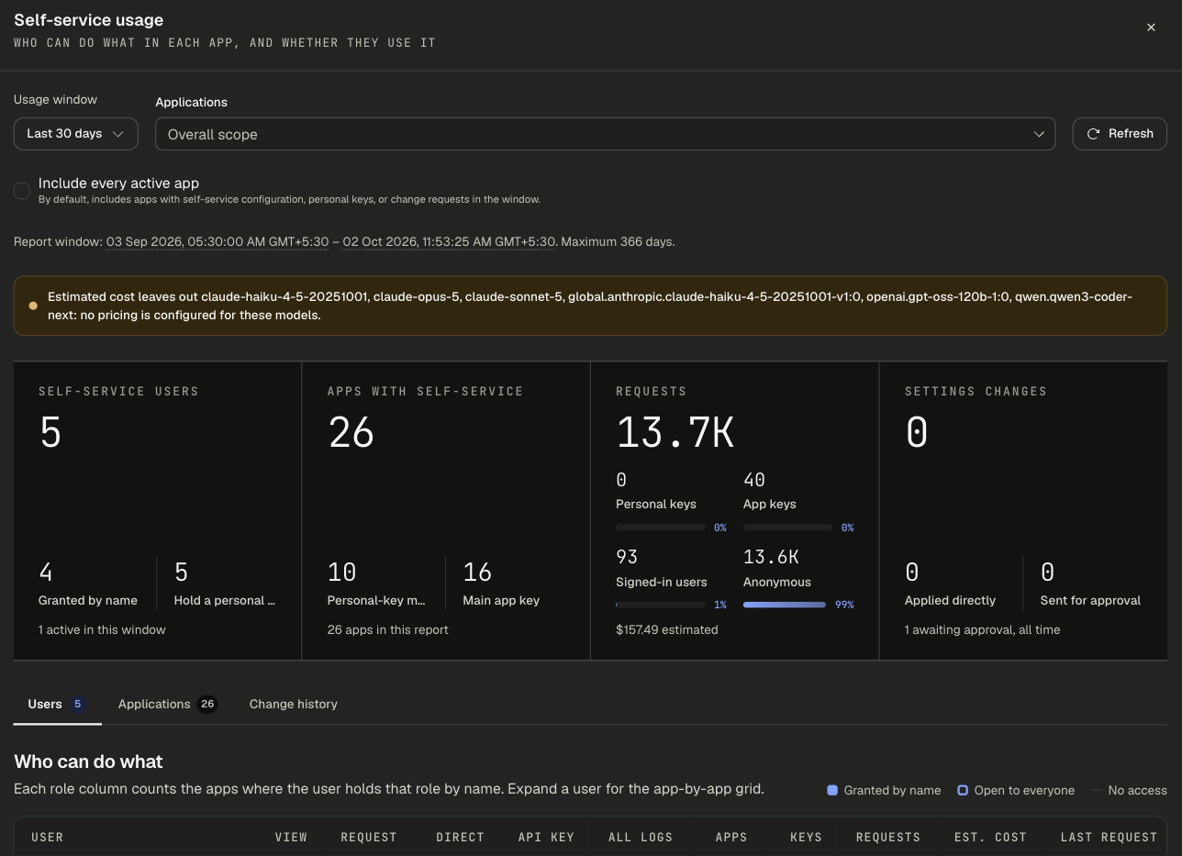Open the Change history tab
The image size is (1182, 856).
294,705
